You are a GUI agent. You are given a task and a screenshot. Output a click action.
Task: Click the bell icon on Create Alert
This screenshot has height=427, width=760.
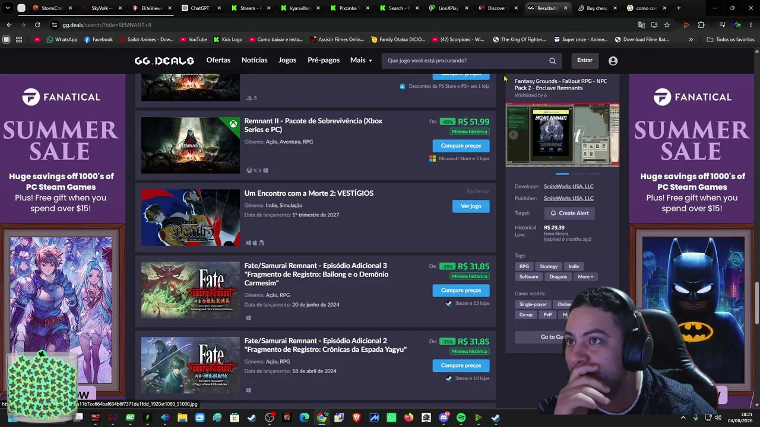coord(553,213)
